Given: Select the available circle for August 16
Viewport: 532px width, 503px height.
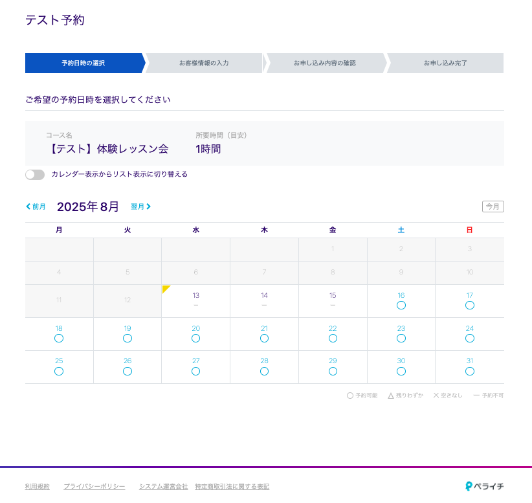Looking at the screenshot, I should tap(401, 305).
